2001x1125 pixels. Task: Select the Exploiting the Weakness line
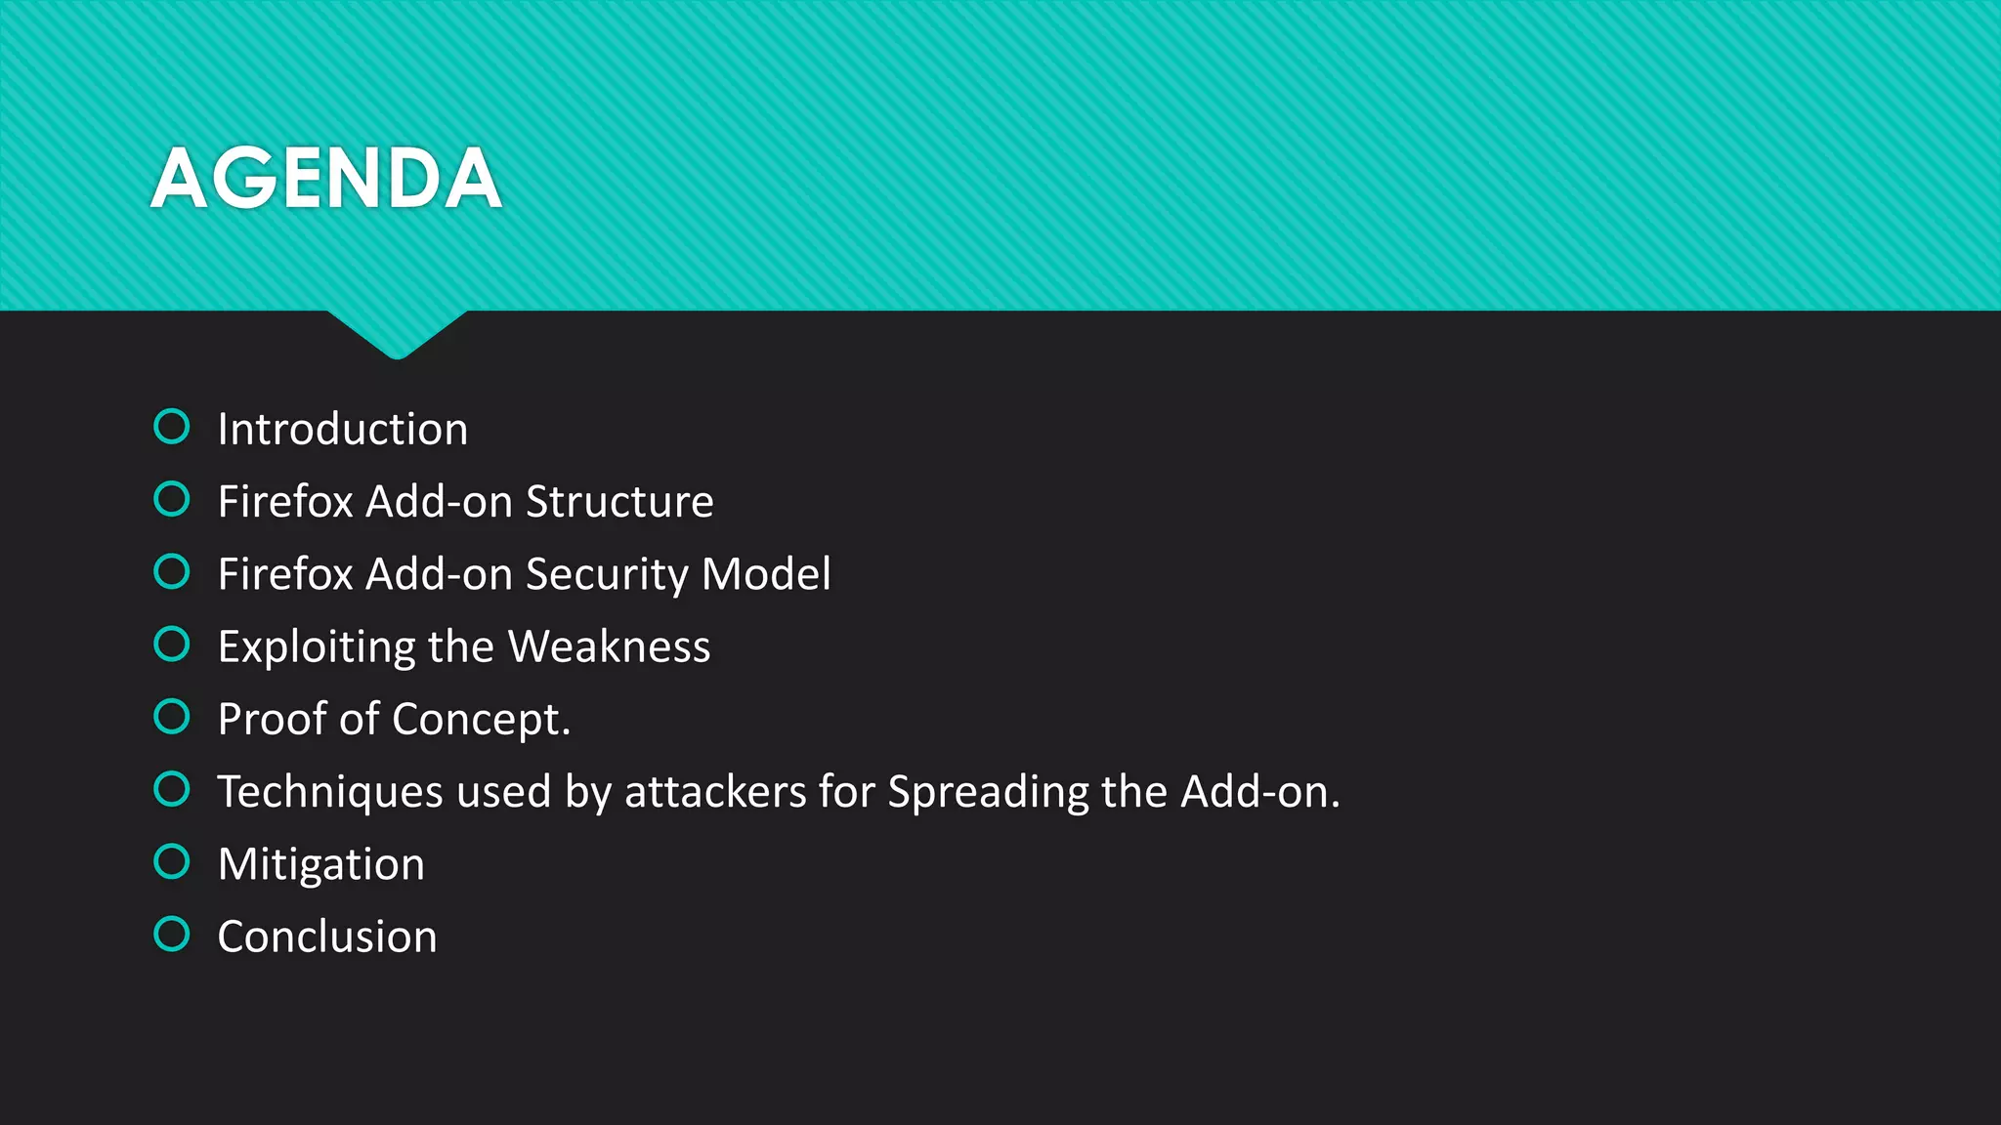click(464, 647)
